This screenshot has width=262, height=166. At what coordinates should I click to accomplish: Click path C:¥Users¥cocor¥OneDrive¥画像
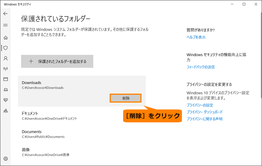point(46,155)
